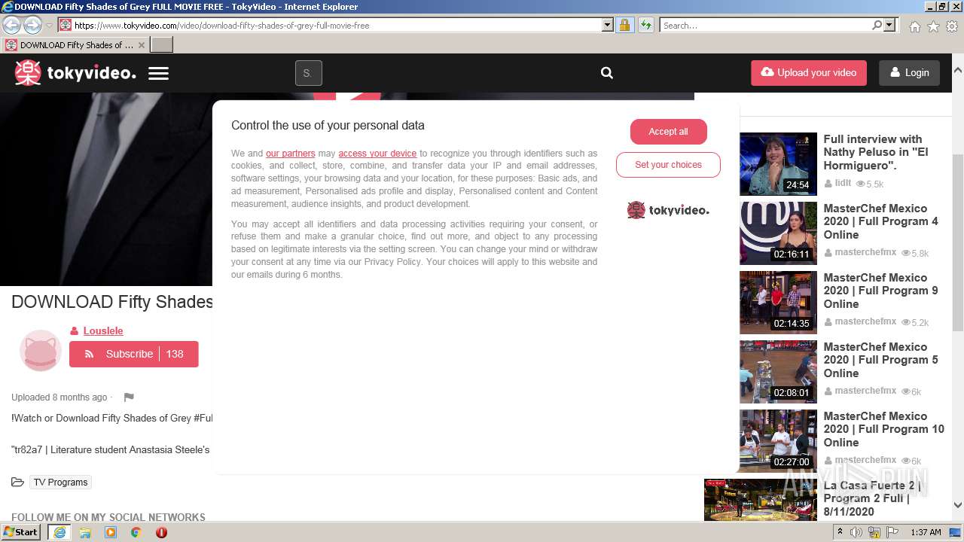This screenshot has height=542, width=964.
Task: Open the IE Tools gear icon
Action: point(952,26)
